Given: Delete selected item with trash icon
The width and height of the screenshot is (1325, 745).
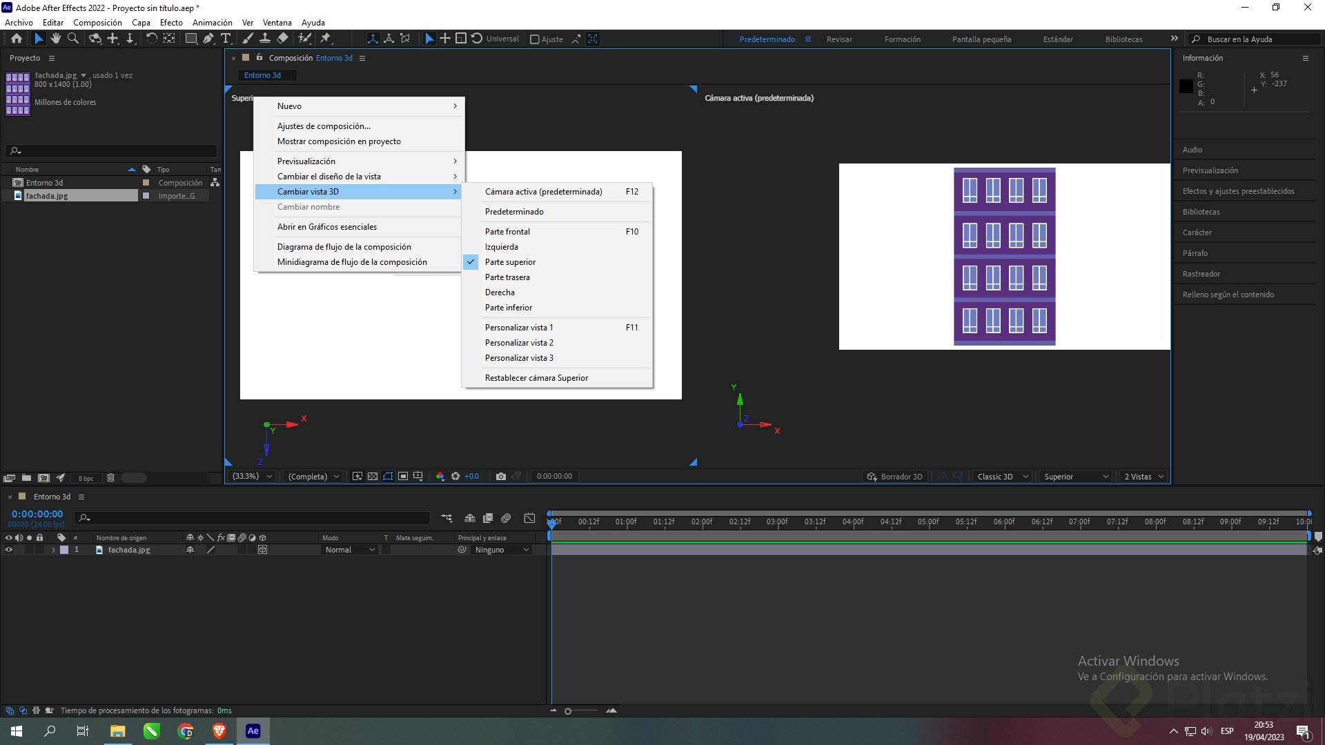Looking at the screenshot, I should click(x=110, y=478).
